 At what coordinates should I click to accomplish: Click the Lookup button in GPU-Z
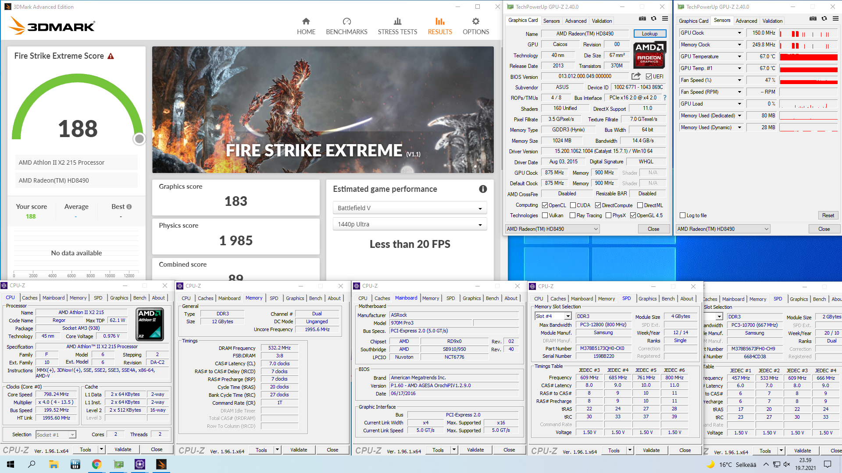(x=649, y=34)
